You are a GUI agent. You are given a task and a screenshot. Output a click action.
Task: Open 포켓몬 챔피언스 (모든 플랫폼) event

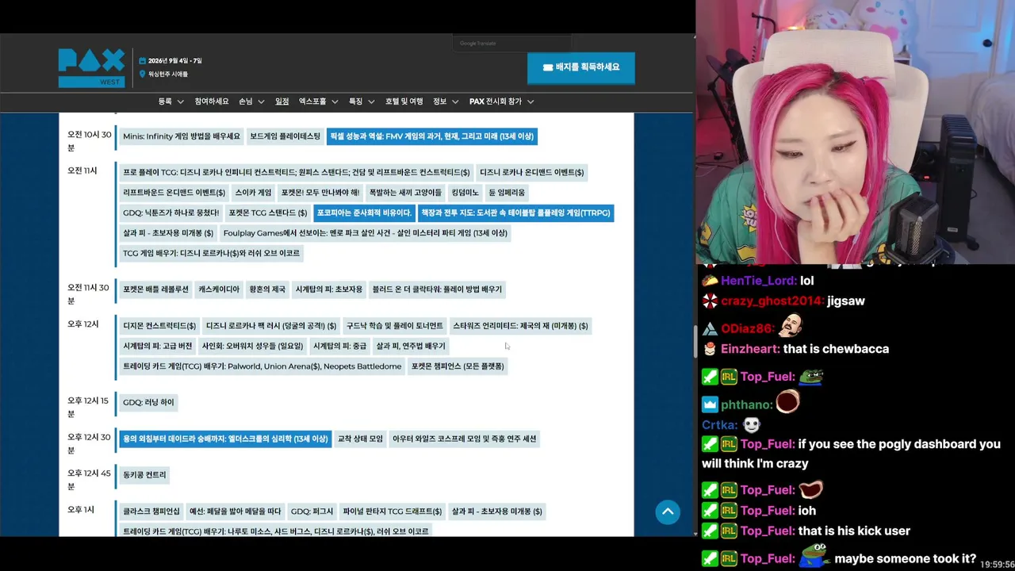(458, 366)
